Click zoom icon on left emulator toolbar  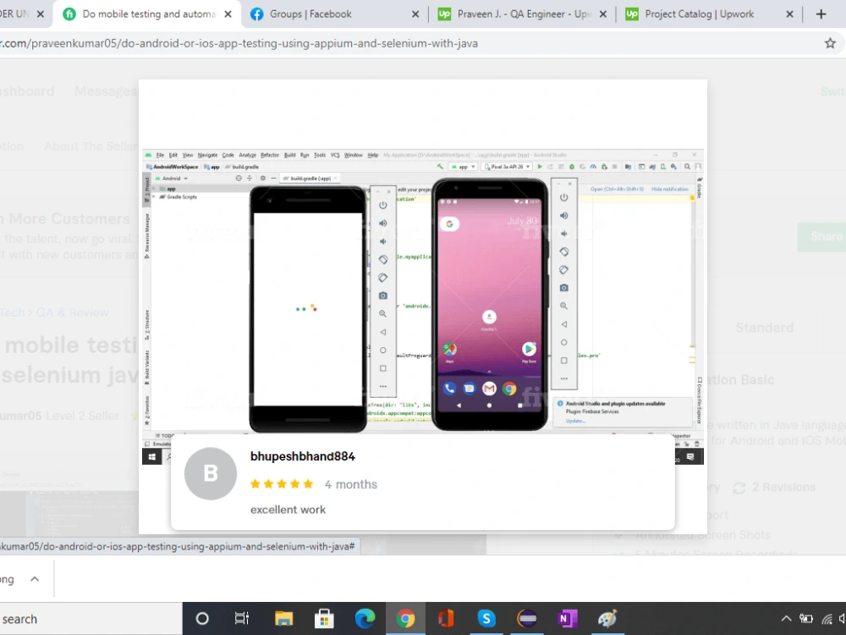pyautogui.click(x=383, y=314)
